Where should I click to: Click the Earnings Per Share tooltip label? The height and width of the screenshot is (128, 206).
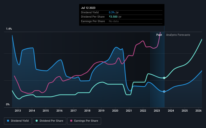pyautogui.click(x=93, y=21)
